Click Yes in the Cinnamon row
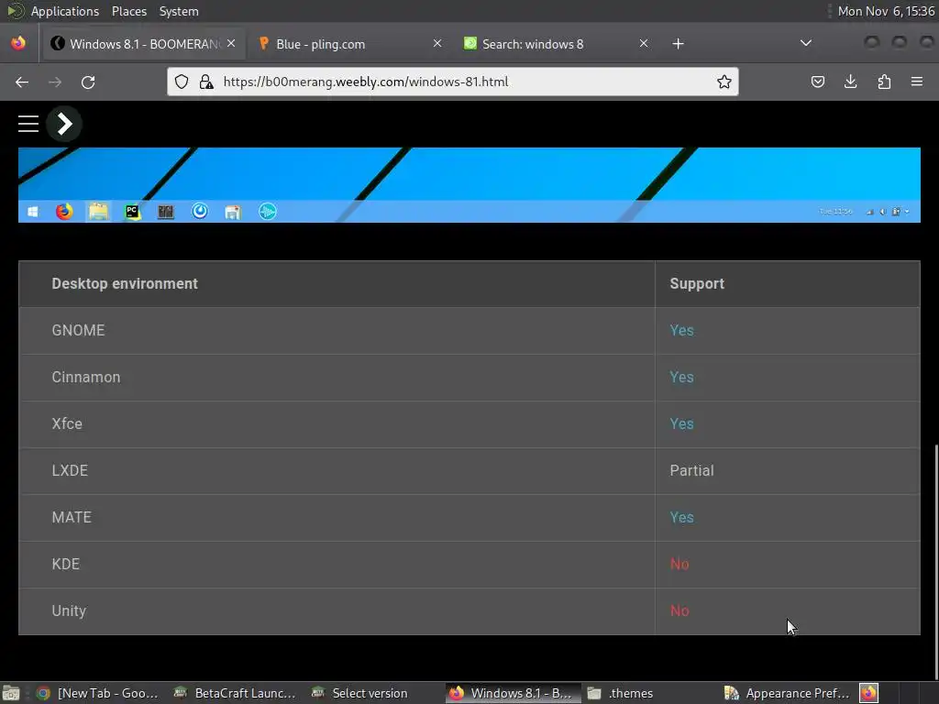 681,377
